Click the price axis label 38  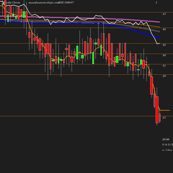point(164,29)
